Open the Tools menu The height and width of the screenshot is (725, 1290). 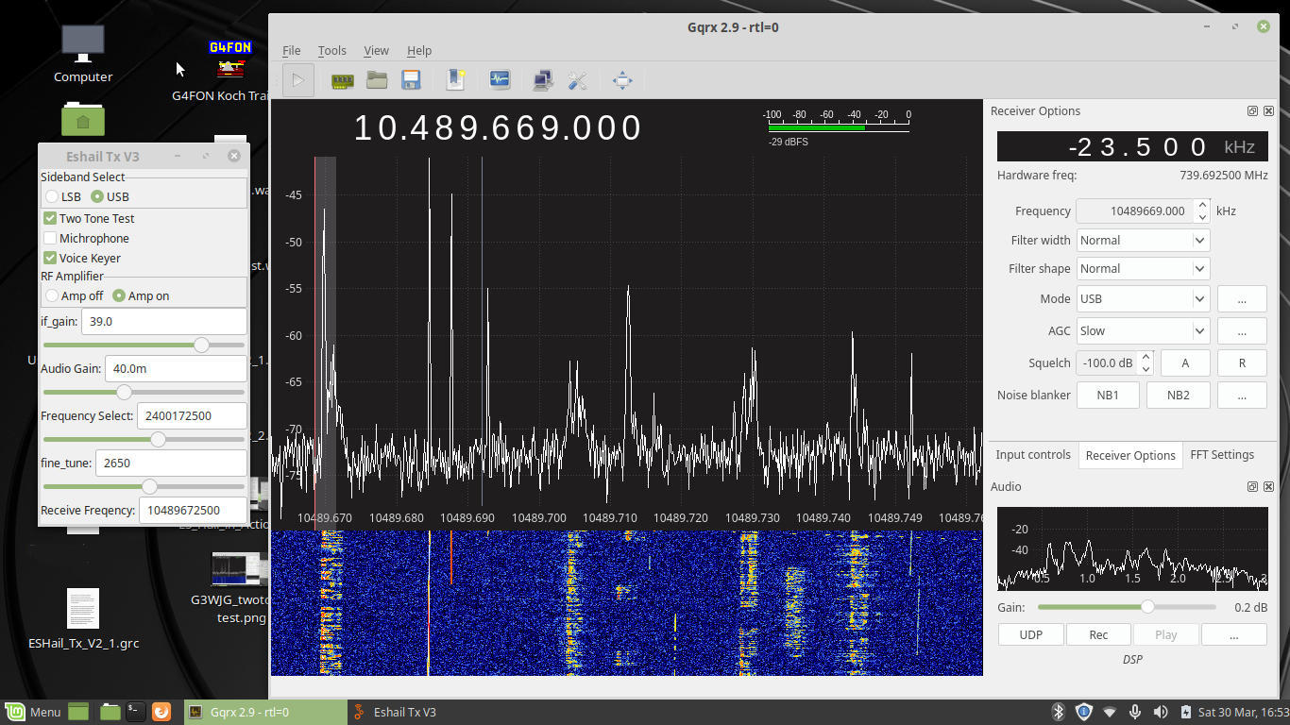[x=331, y=50]
